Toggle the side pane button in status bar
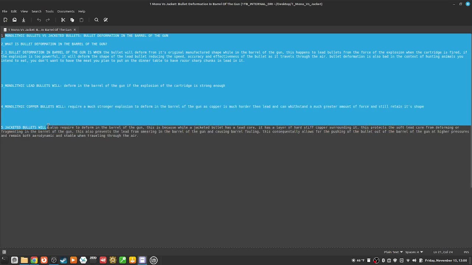The image size is (472, 265). [4, 252]
